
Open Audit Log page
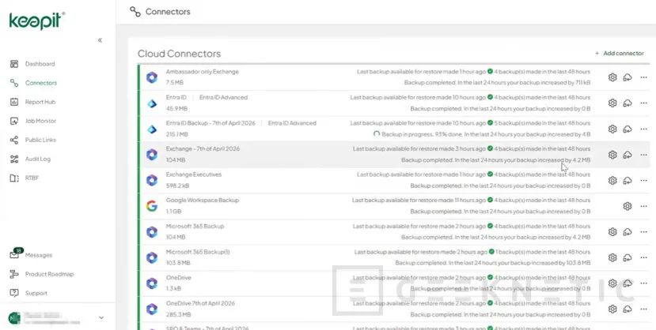point(38,159)
